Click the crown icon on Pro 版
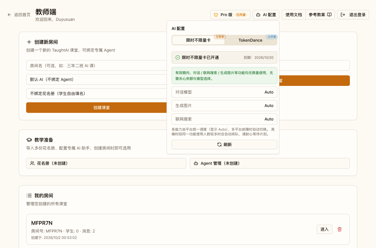This screenshot has width=376, height=248. coord(216,15)
